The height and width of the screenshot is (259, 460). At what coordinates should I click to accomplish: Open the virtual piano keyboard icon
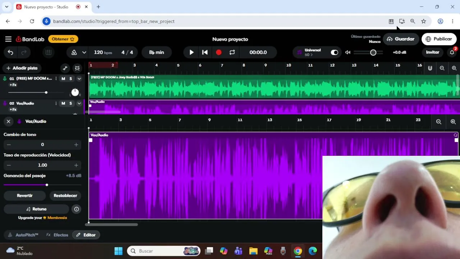48,53
